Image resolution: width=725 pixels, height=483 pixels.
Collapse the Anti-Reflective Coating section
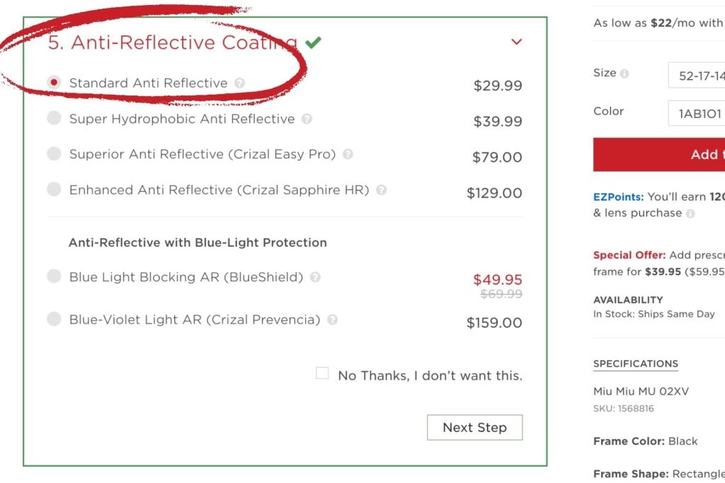[x=516, y=42]
